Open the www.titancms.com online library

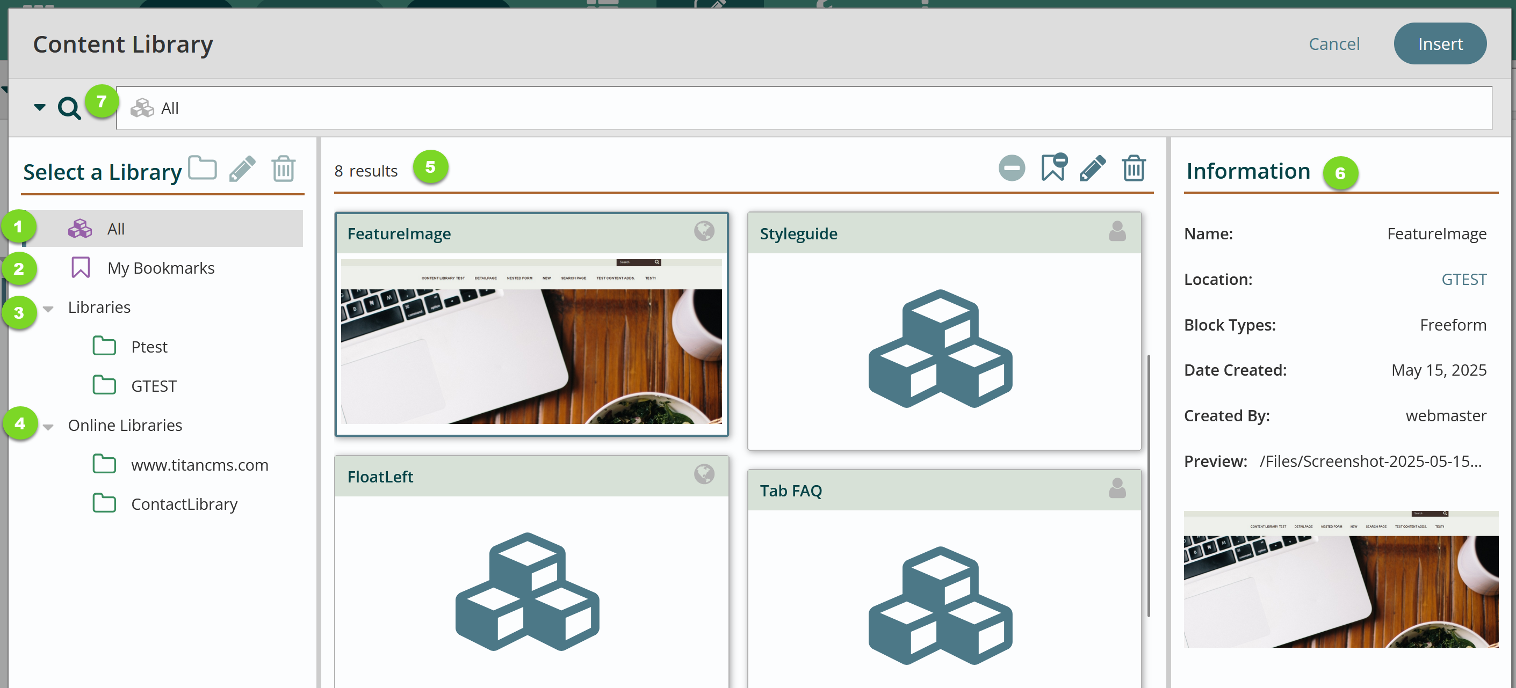(x=199, y=465)
